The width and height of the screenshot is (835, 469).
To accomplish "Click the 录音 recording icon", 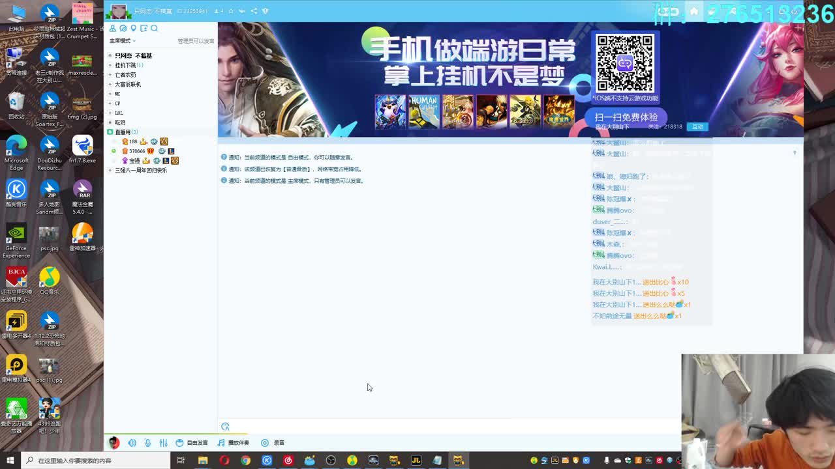I will [264, 442].
